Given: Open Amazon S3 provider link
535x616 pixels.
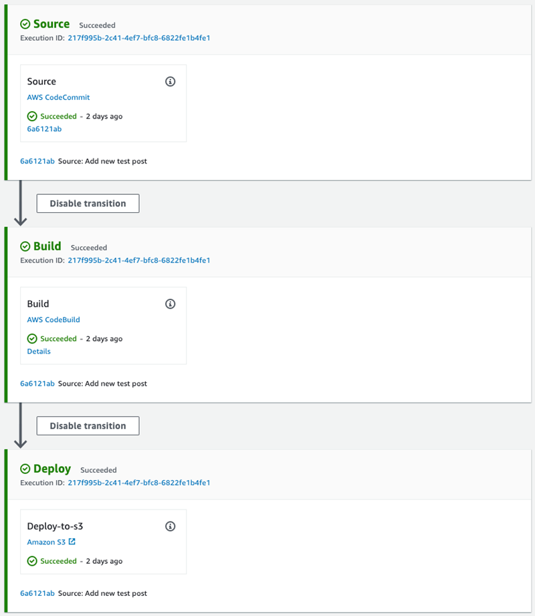Looking at the screenshot, I should 46,542.
